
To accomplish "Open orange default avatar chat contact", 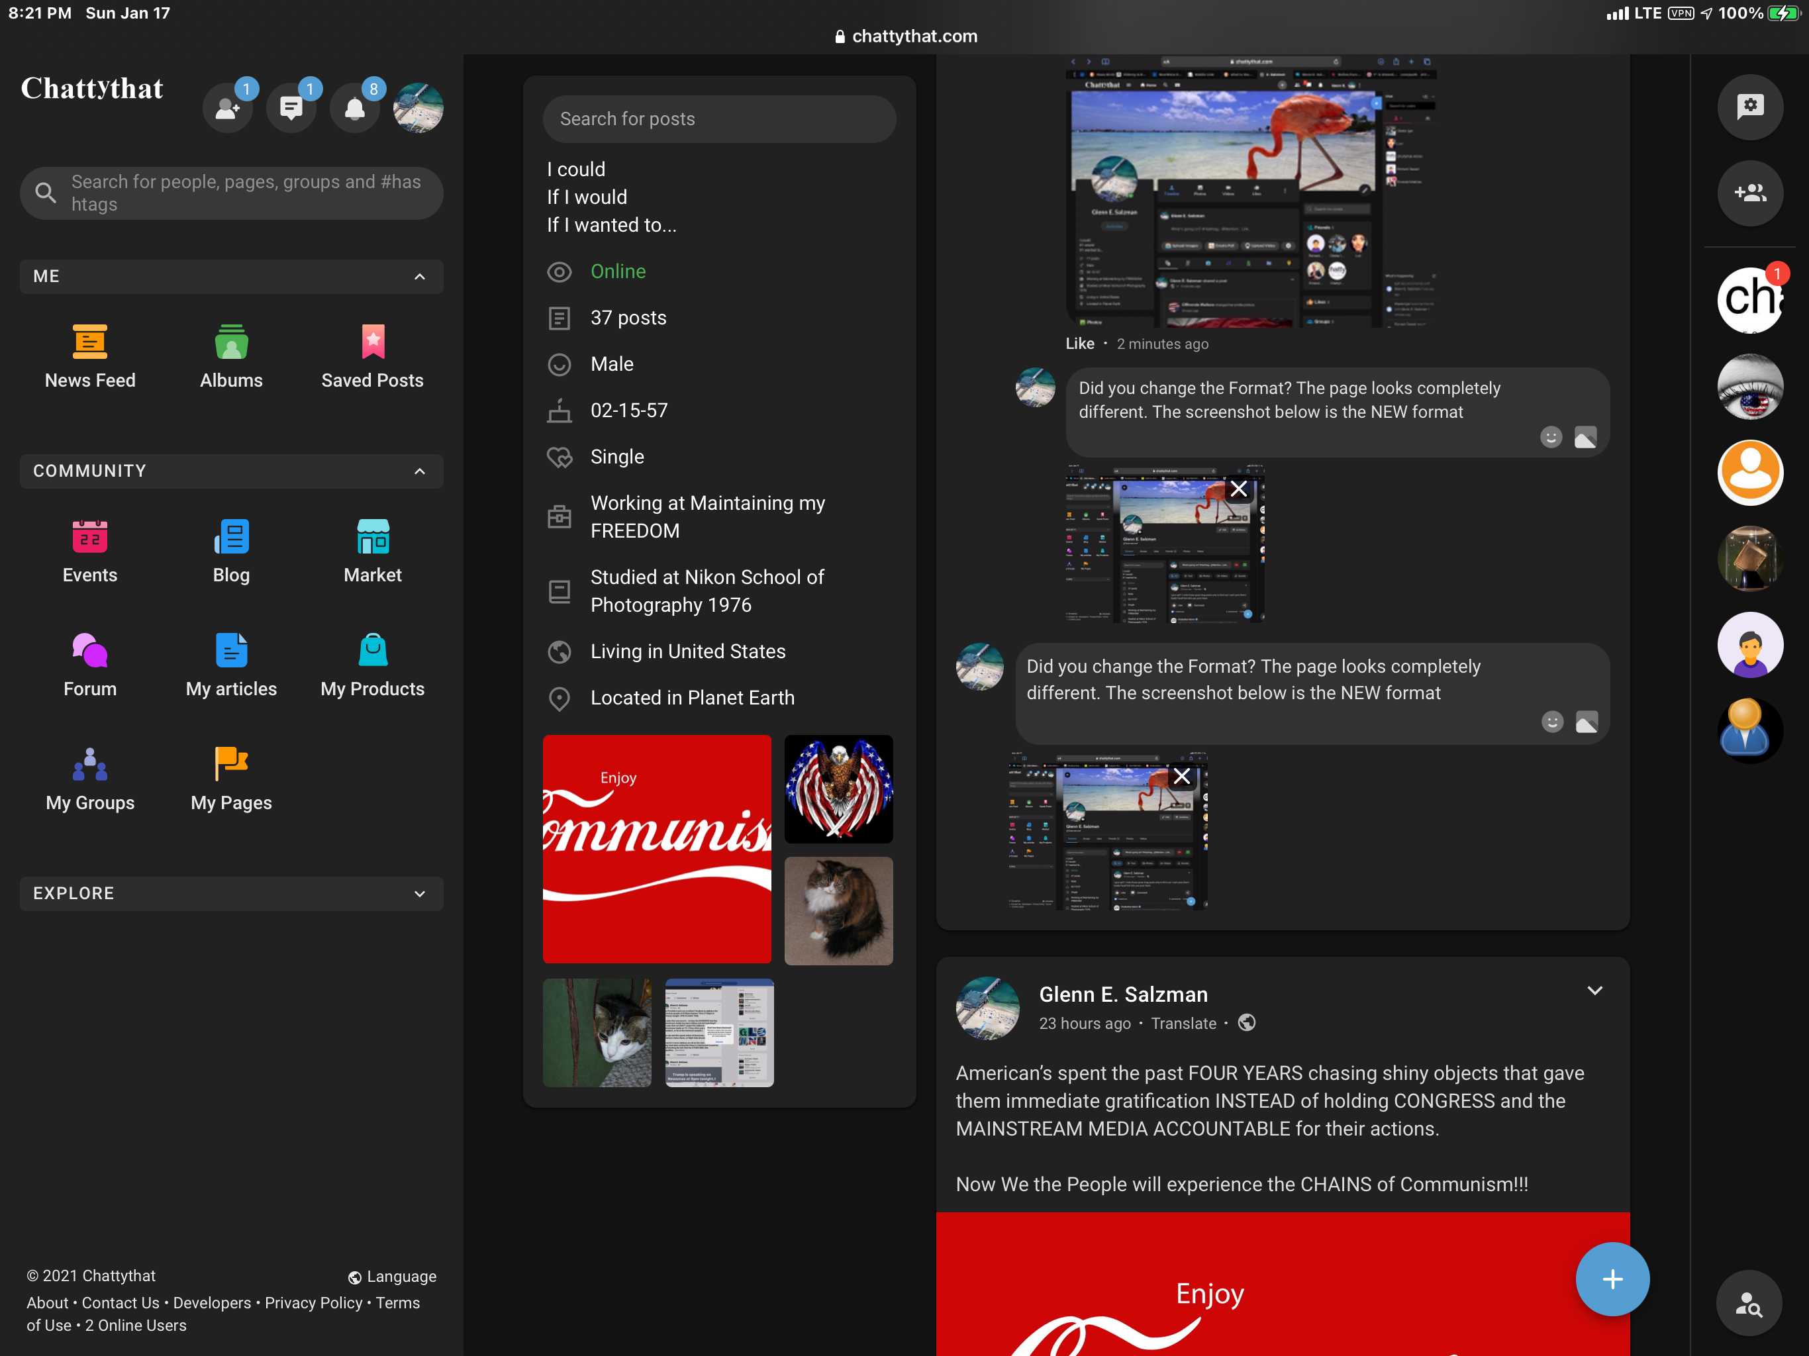I will click(1750, 473).
